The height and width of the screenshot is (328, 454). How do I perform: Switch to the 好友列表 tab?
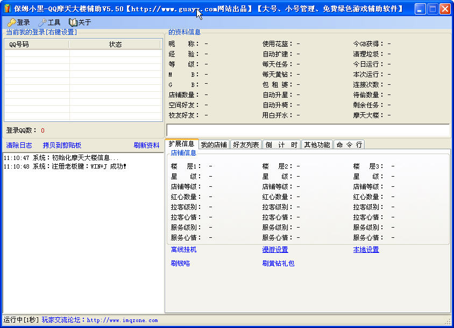tap(246, 144)
